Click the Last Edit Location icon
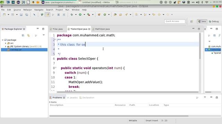Screen dimensions: 222x124 point(154,14)
